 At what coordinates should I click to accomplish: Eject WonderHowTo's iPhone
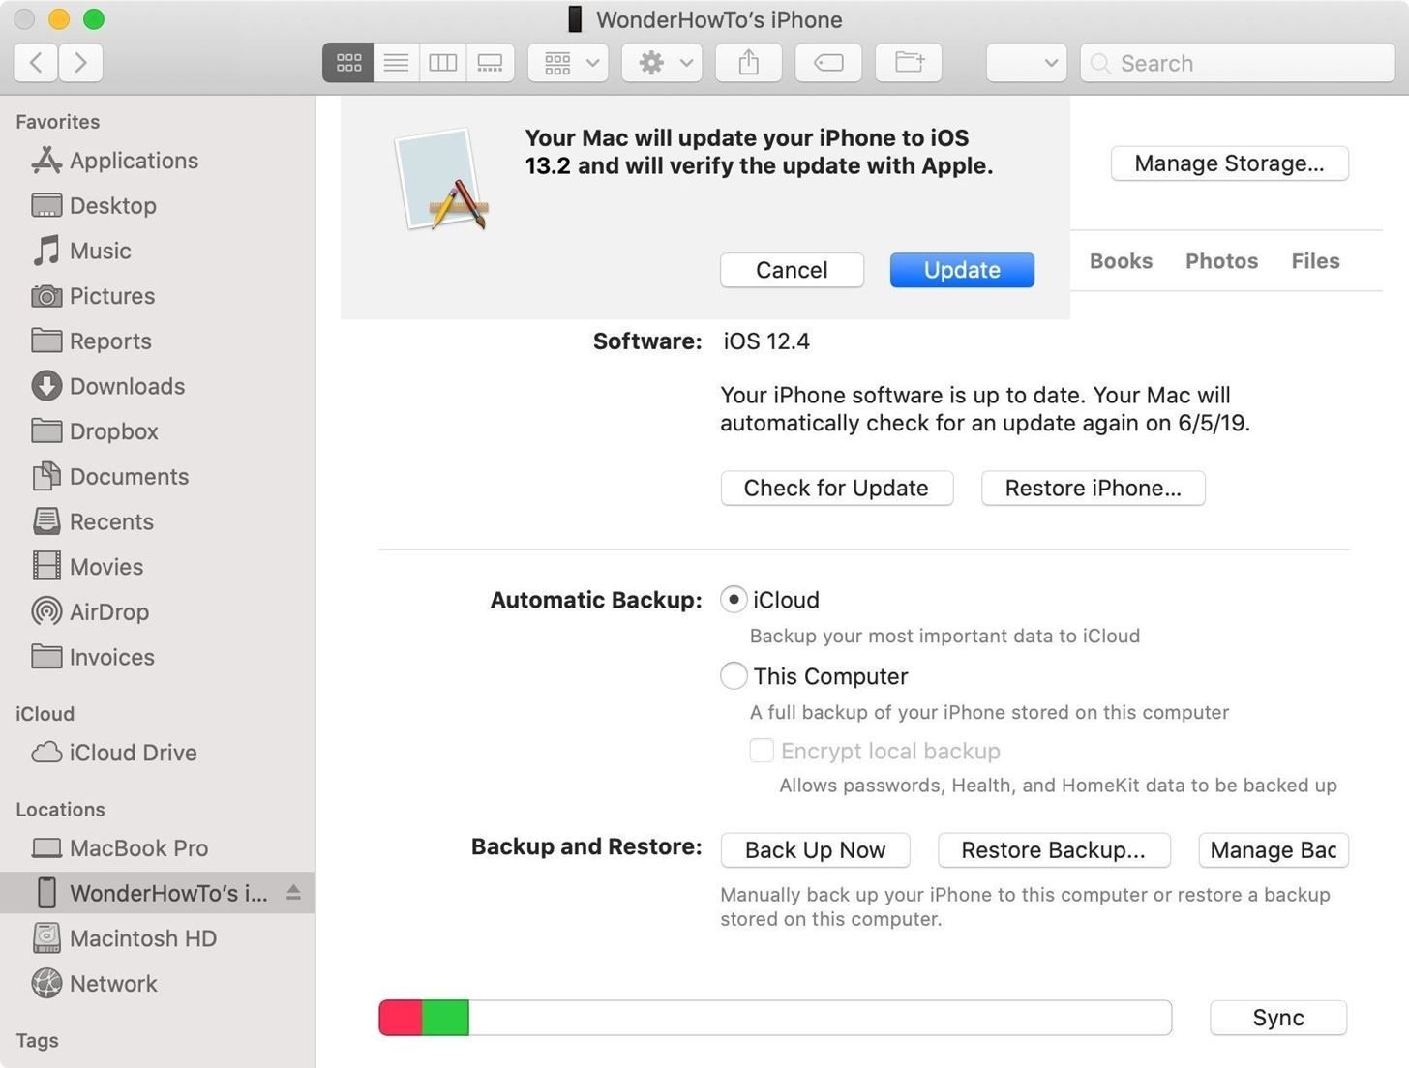click(295, 893)
